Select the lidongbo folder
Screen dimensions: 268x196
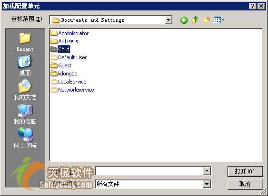(64, 74)
